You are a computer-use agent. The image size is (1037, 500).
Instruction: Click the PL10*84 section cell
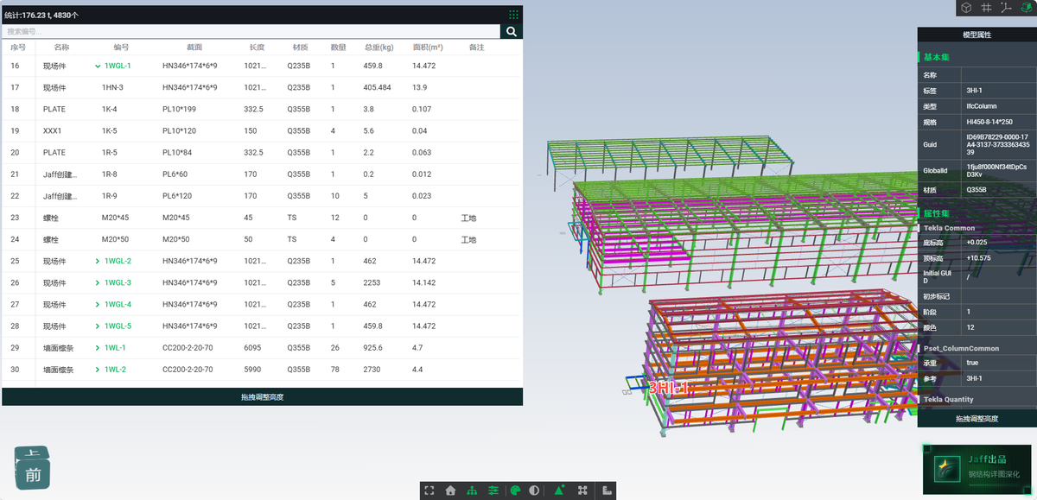(177, 152)
